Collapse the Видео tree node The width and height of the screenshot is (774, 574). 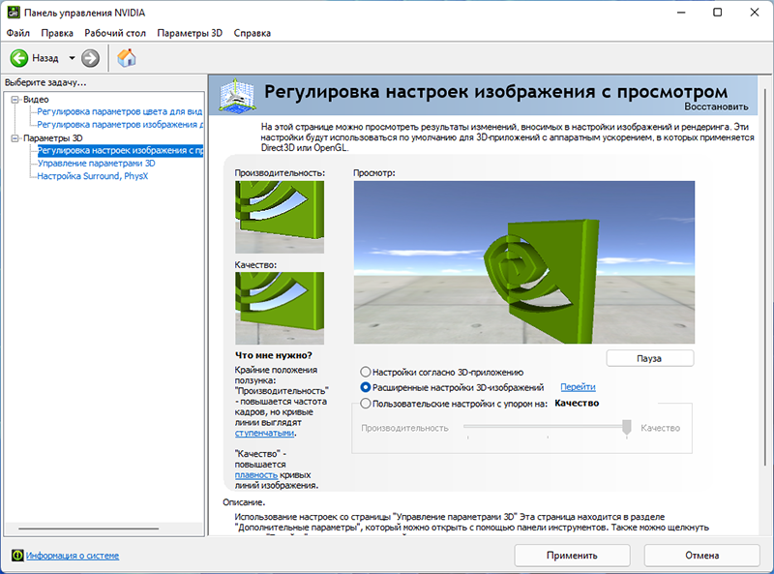[15, 100]
